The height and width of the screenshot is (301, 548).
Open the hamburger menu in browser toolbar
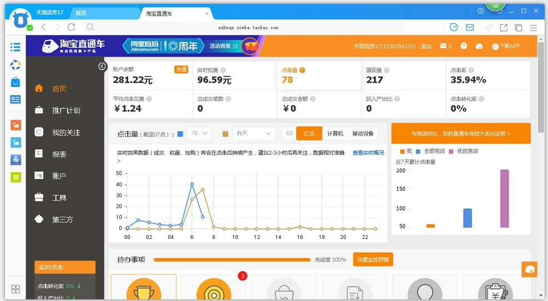(534, 28)
